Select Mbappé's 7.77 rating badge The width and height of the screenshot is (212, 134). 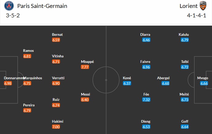(x=85, y=67)
